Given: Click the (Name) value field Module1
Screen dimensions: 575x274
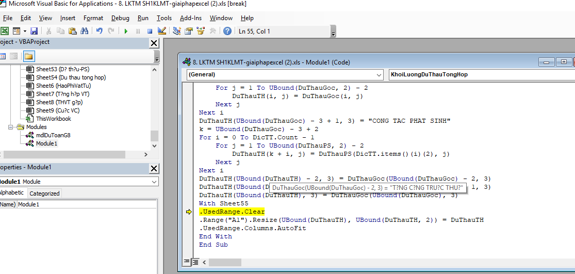Looking at the screenshot, I should [x=87, y=204].
